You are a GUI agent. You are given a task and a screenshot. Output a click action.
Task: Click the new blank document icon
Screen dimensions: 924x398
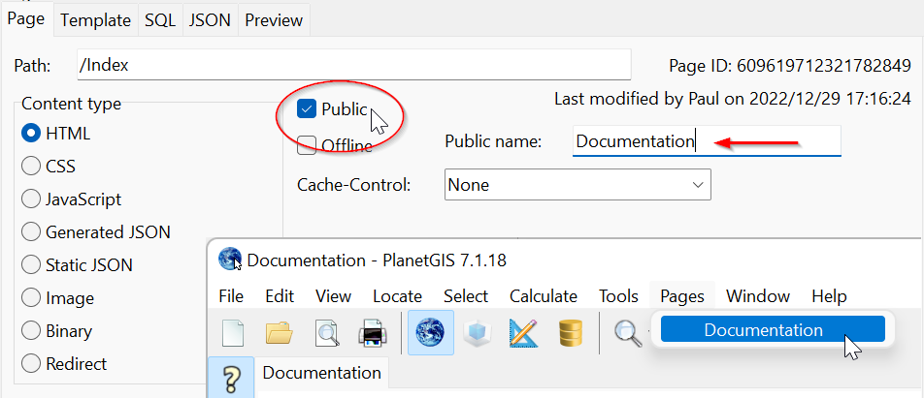233,333
